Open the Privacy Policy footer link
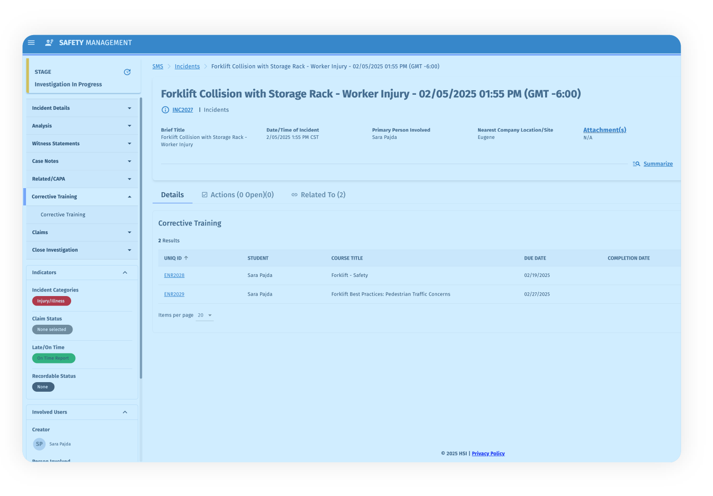Image resolution: width=713 pixels, height=496 pixels. click(488, 454)
